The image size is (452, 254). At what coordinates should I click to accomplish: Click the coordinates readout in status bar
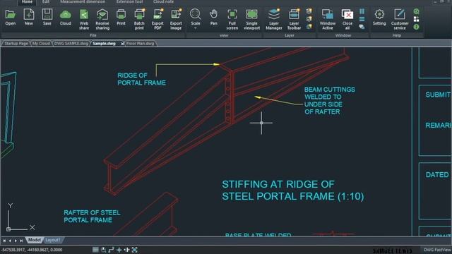[x=32, y=250]
